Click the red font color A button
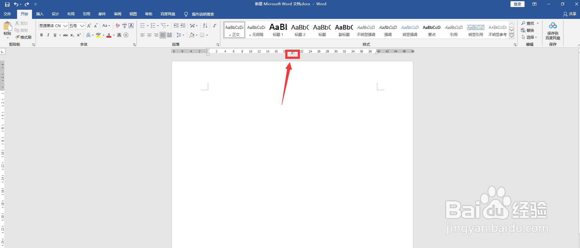The height and width of the screenshot is (248, 580). point(109,35)
